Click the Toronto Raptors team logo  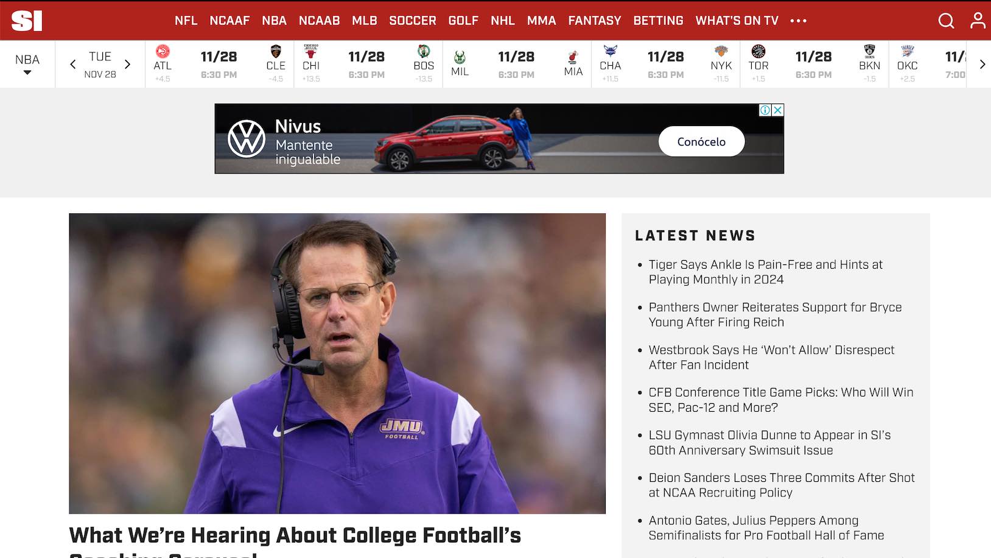(758, 51)
